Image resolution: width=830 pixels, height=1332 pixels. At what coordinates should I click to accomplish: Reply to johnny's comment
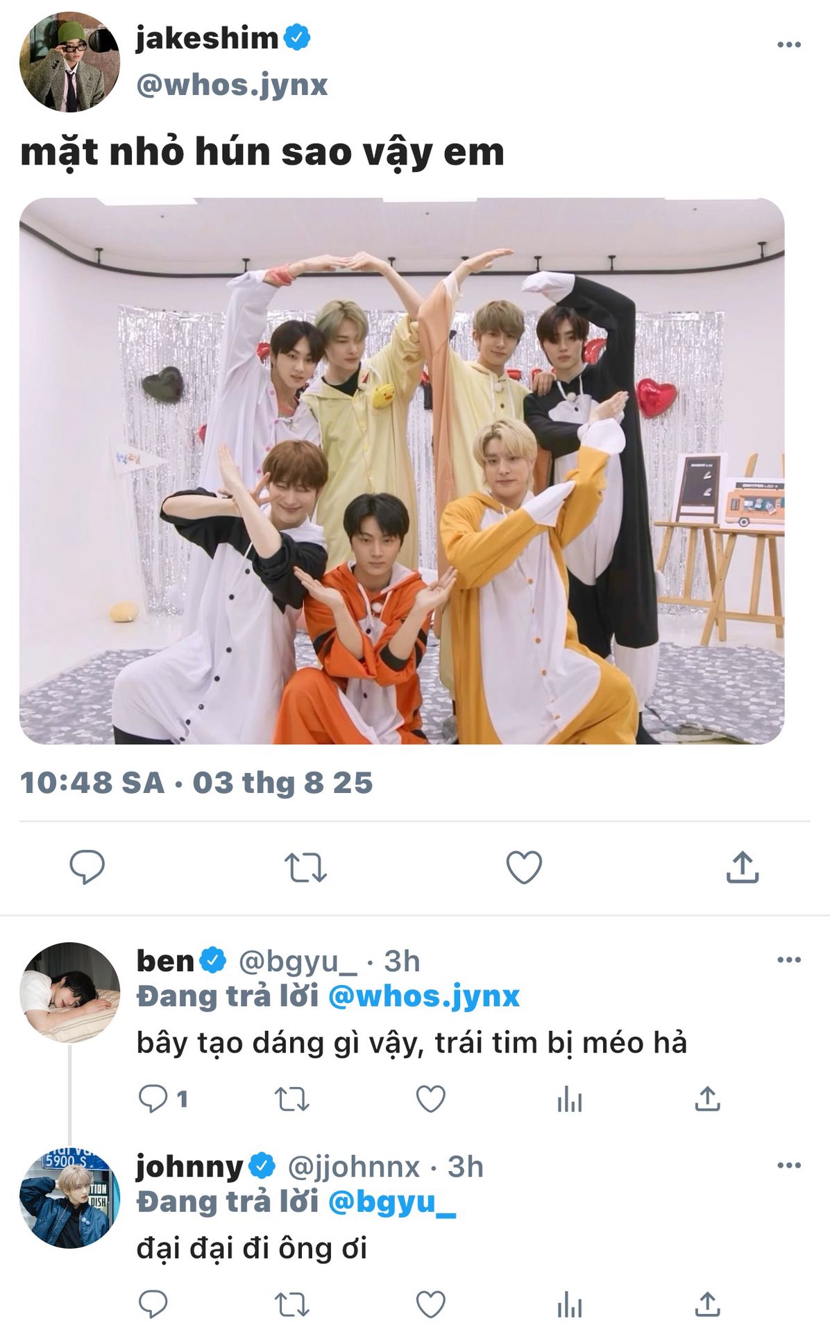pyautogui.click(x=153, y=1304)
